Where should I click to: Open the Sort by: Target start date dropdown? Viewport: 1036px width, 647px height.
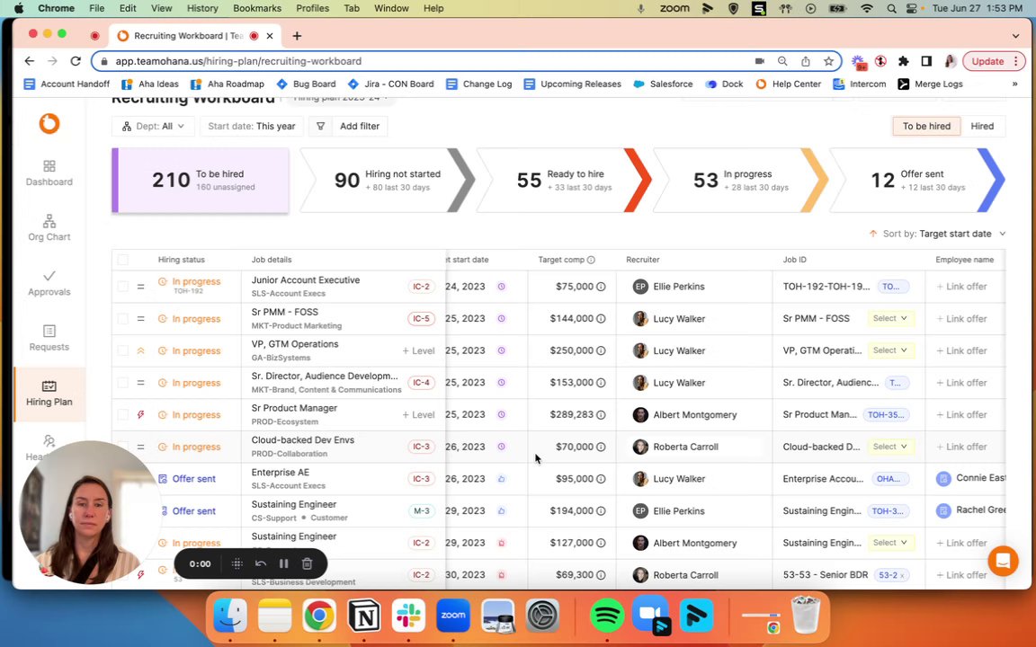(x=938, y=234)
